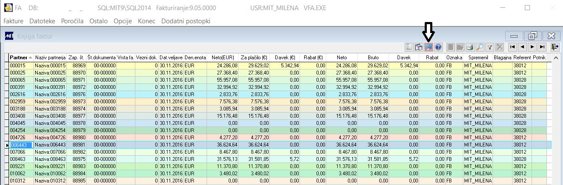Open the Dodatni postopki menu

186,21
